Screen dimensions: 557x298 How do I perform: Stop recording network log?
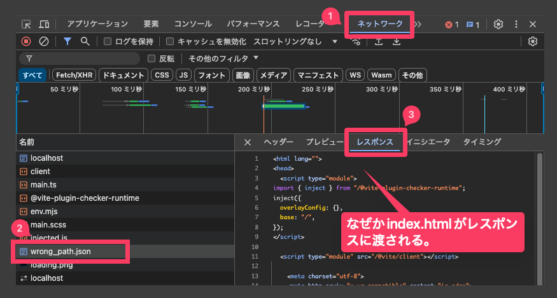click(26, 41)
